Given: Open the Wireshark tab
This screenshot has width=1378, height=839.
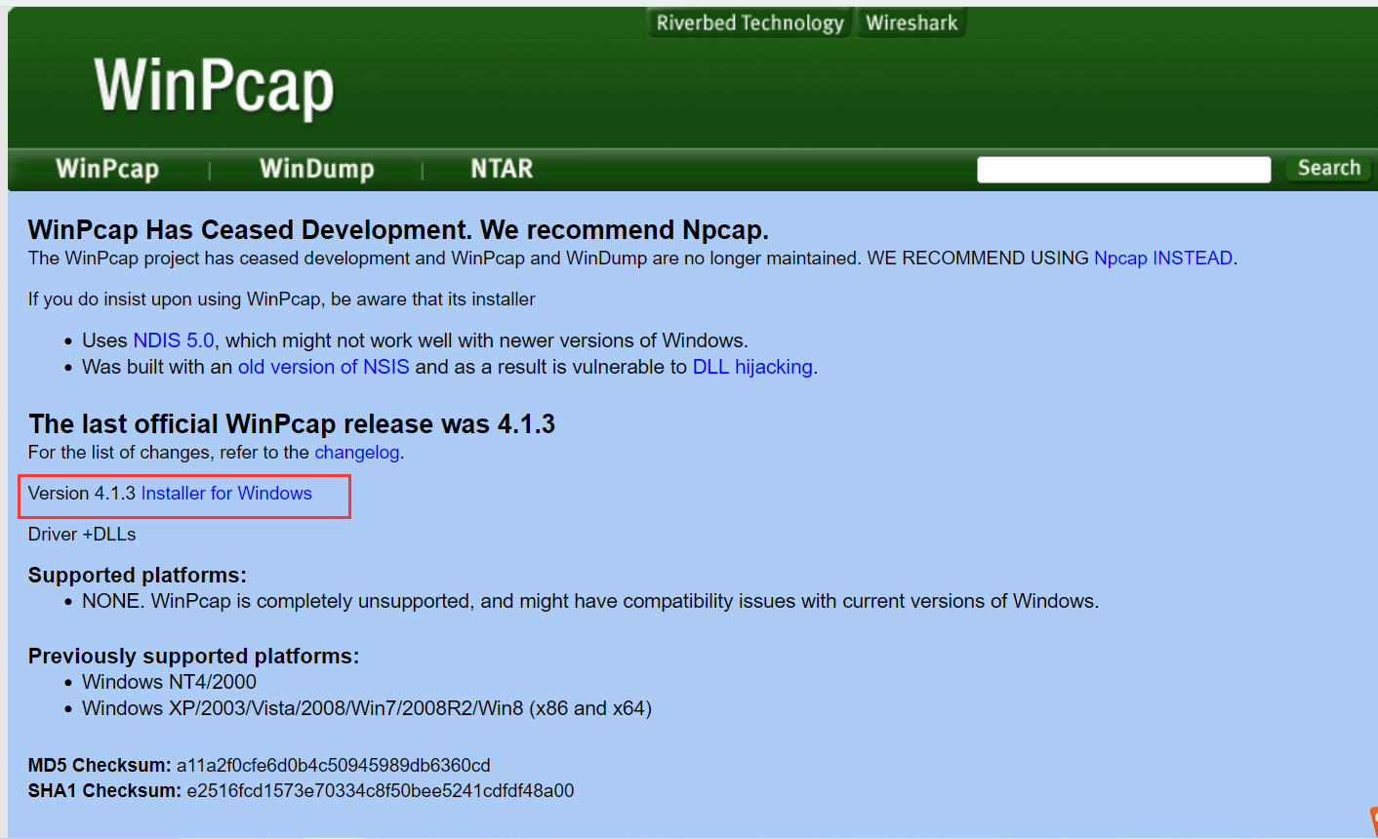Looking at the screenshot, I should pos(912,22).
